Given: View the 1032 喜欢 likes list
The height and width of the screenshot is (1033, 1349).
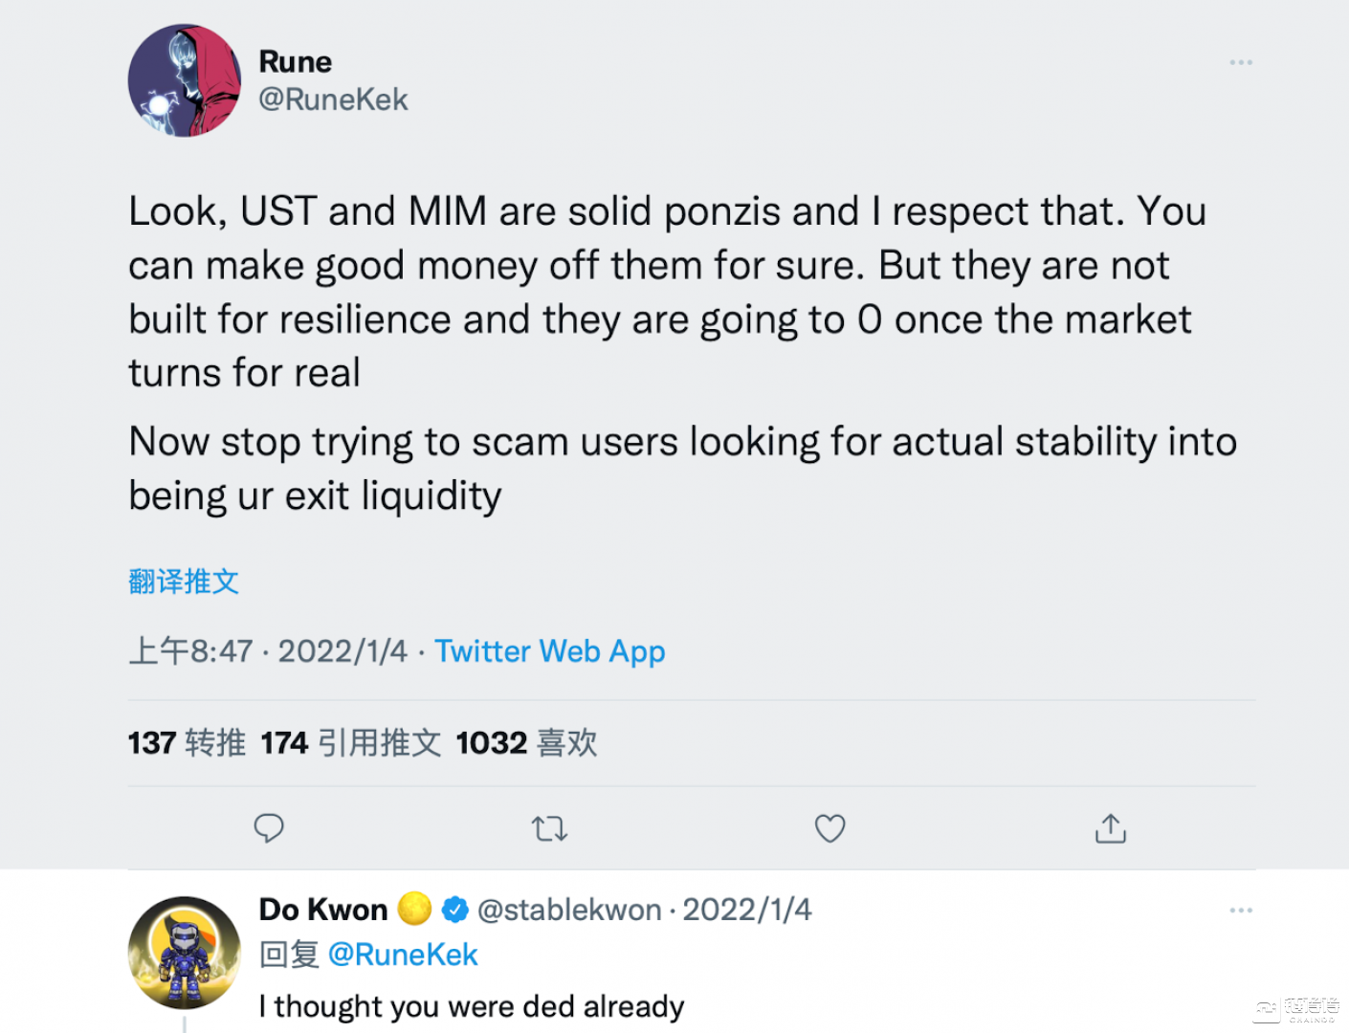Looking at the screenshot, I should 526,743.
